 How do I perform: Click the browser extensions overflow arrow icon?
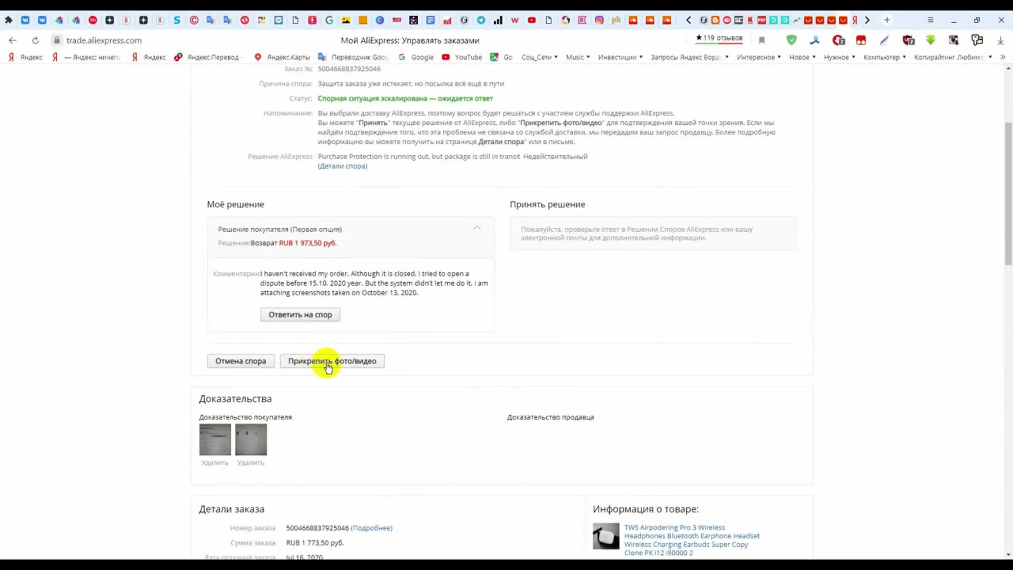[867, 20]
